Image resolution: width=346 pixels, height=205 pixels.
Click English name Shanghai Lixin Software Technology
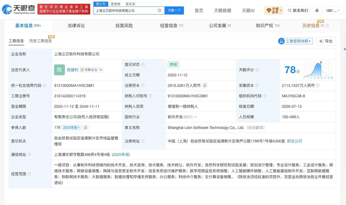pyautogui.click(x=206, y=128)
